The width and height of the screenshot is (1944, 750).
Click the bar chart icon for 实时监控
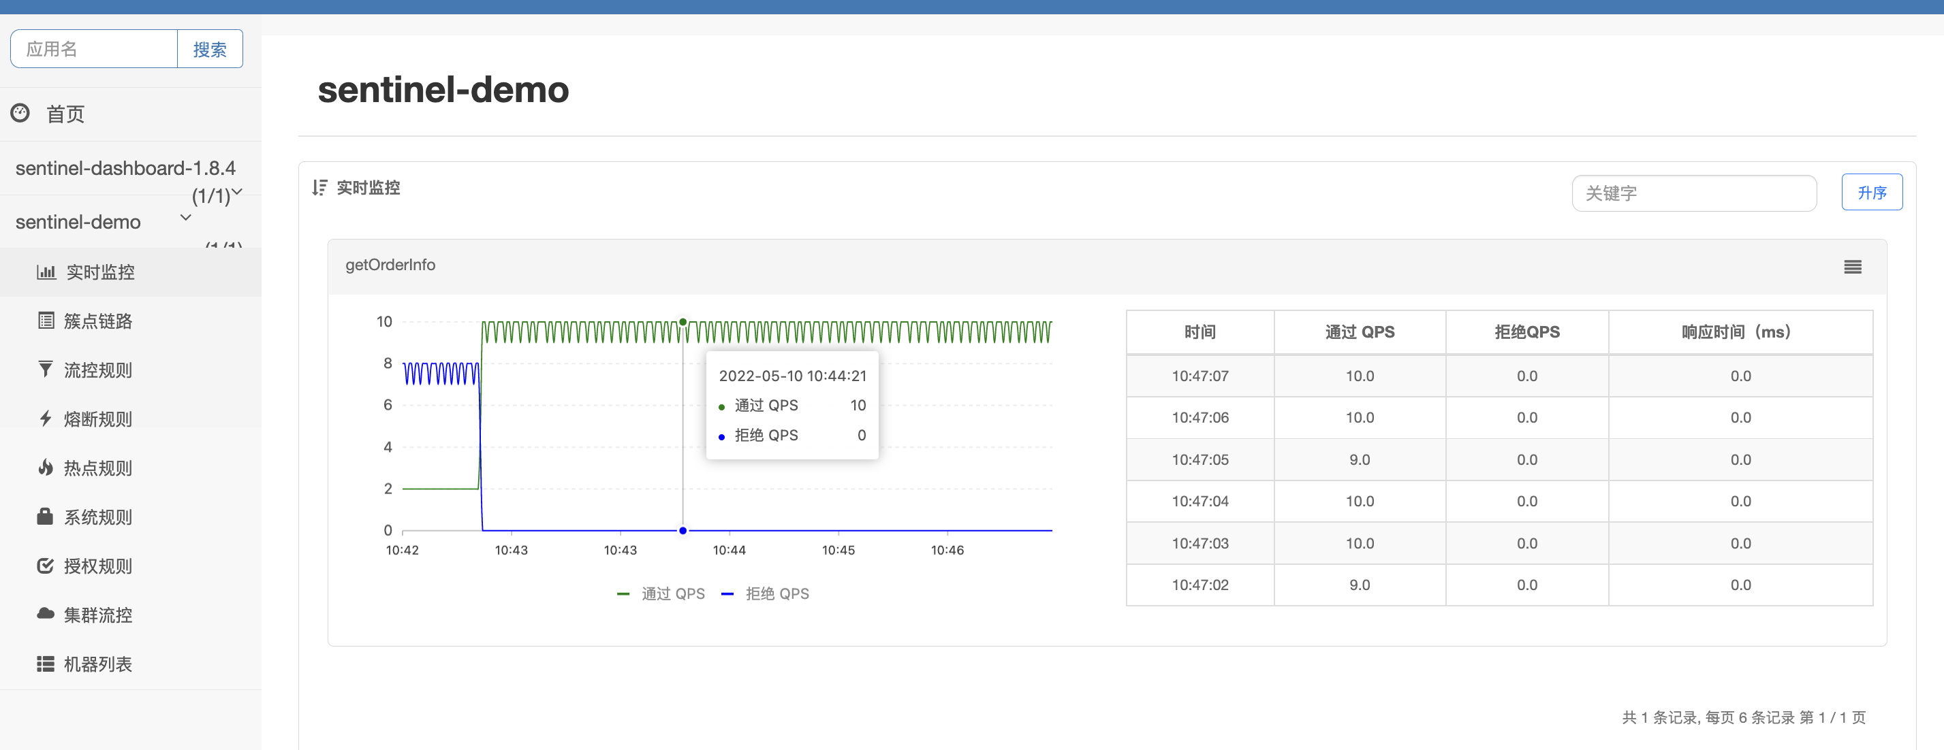click(46, 272)
